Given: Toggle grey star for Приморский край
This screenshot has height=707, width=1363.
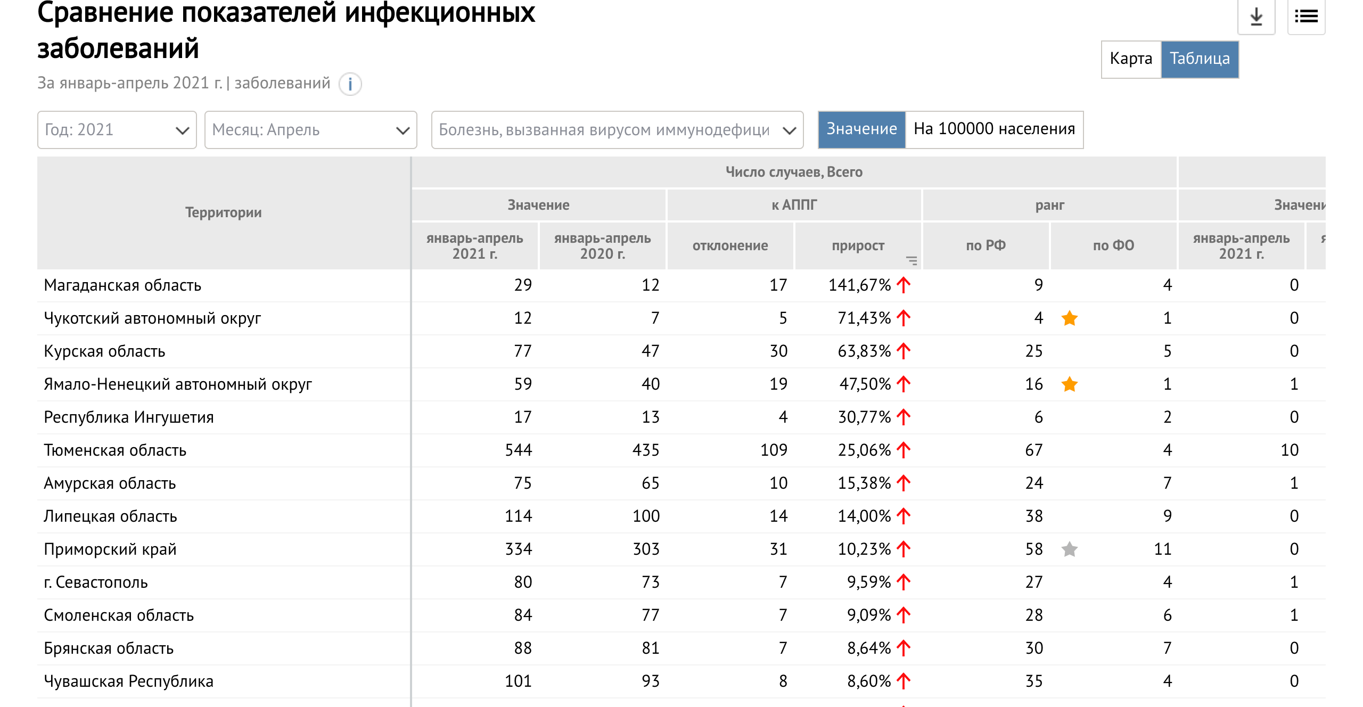Looking at the screenshot, I should [1069, 549].
